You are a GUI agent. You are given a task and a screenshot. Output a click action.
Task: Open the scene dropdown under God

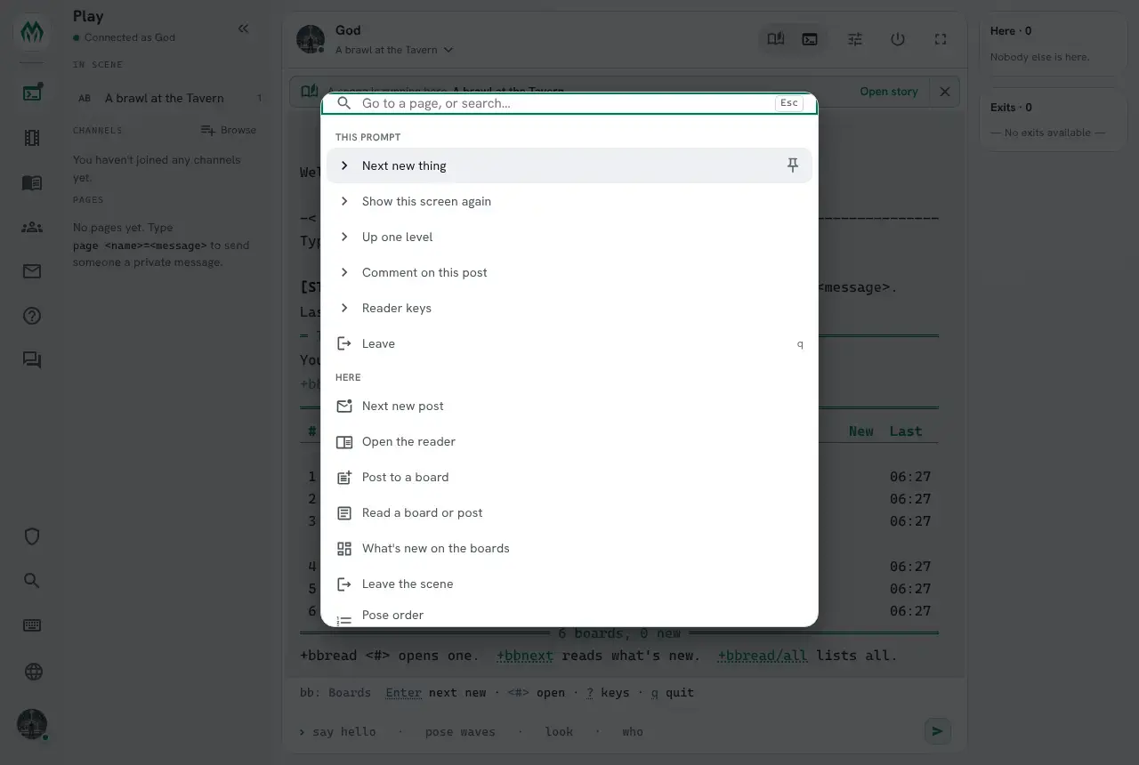394,50
